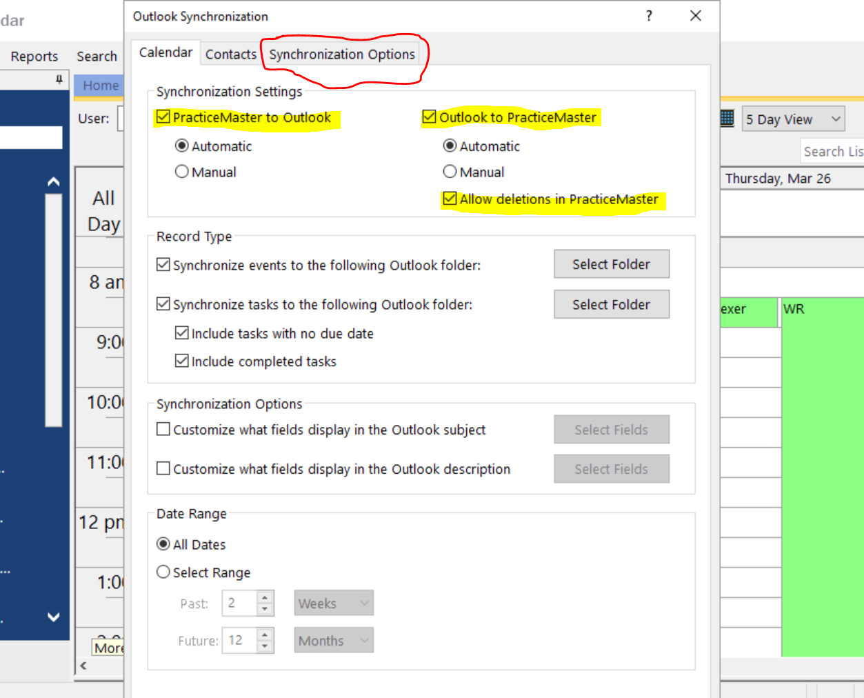Open the Contacts tab
The width and height of the screenshot is (864, 698).
230,54
